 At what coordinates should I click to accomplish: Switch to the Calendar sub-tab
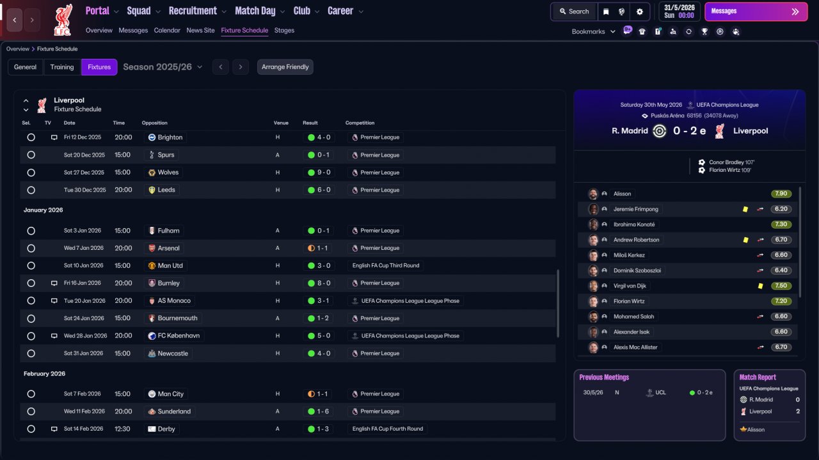pos(167,31)
